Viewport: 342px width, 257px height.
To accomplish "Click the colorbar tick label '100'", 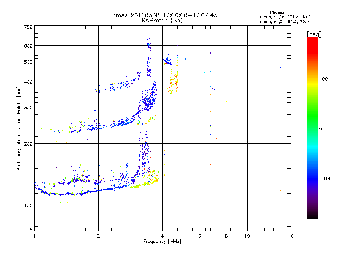I will coord(324,79).
